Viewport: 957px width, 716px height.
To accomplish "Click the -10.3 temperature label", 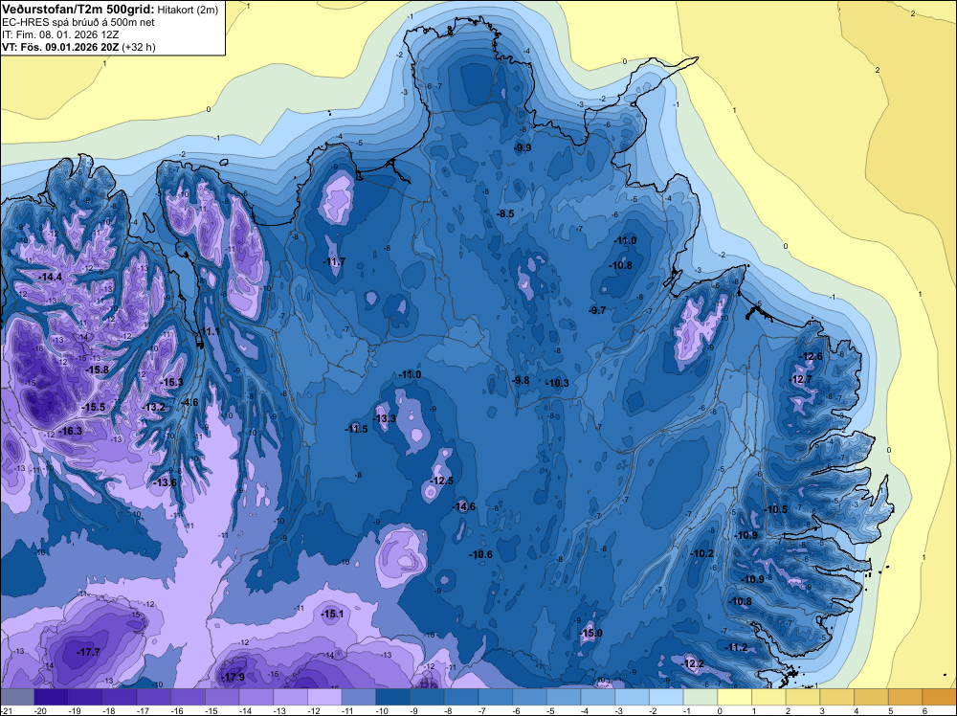I will [x=557, y=383].
